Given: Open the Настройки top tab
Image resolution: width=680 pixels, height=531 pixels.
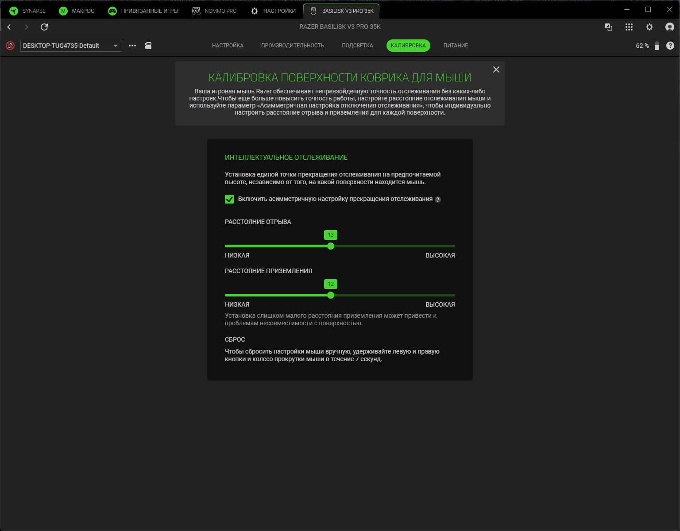Looking at the screenshot, I should tap(273, 11).
